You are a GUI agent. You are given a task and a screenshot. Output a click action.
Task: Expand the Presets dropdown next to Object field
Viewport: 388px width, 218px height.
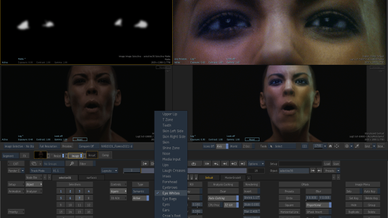pyautogui.click(x=332, y=171)
